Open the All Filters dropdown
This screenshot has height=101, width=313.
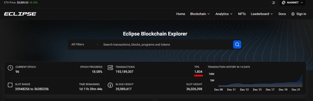point(85,45)
